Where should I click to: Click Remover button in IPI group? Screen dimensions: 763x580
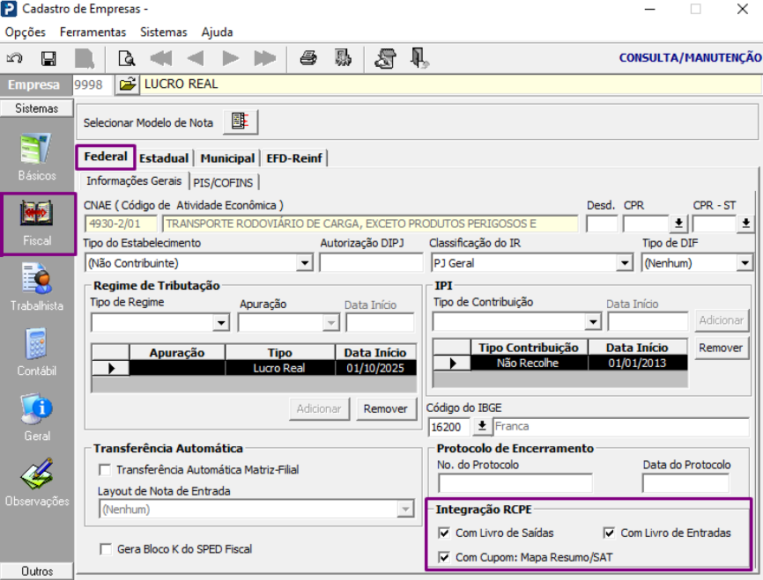tap(721, 349)
